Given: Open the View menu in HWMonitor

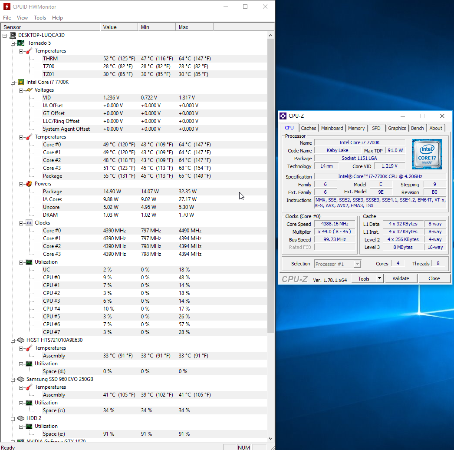Looking at the screenshot, I should (x=22, y=18).
